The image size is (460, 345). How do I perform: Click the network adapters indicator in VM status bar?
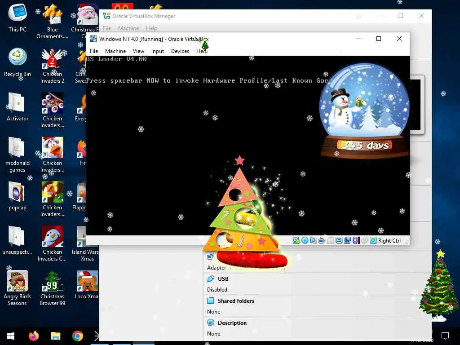pos(322,240)
